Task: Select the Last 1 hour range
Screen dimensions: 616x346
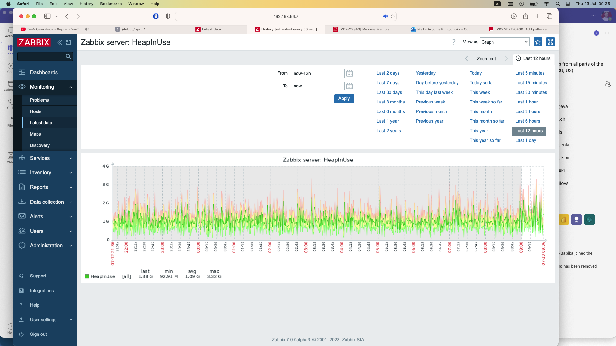Action: click(526, 102)
